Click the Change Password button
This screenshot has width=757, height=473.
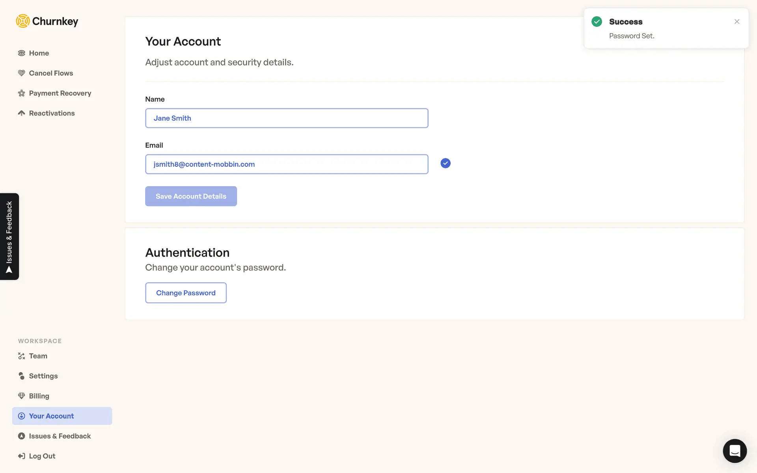pos(186,293)
